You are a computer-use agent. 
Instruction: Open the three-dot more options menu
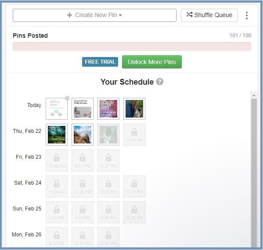247,15
